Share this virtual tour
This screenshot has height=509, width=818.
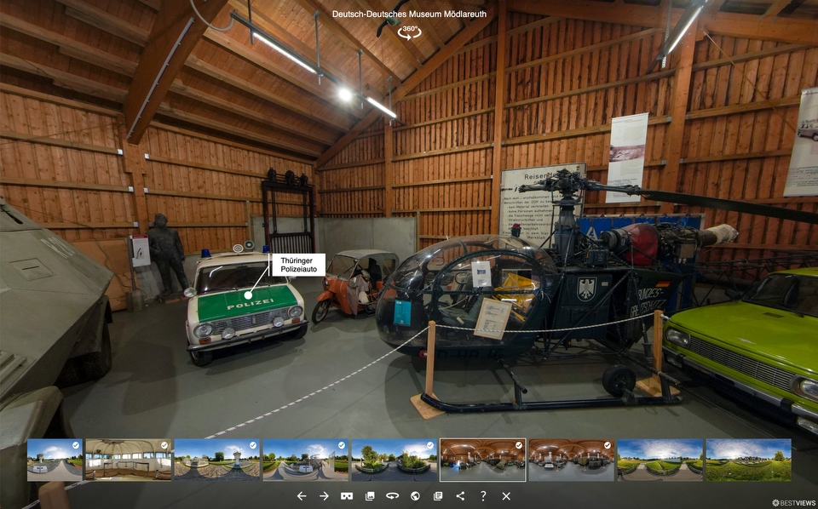[x=460, y=495]
